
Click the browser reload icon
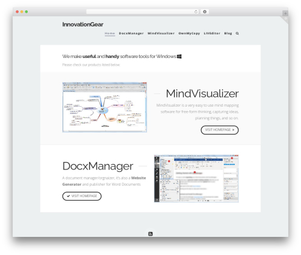(196, 11)
